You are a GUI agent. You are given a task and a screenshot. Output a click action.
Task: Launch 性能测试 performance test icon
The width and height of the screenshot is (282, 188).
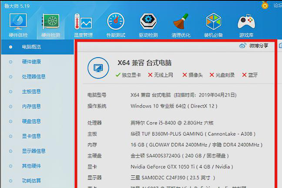[x=116, y=21]
